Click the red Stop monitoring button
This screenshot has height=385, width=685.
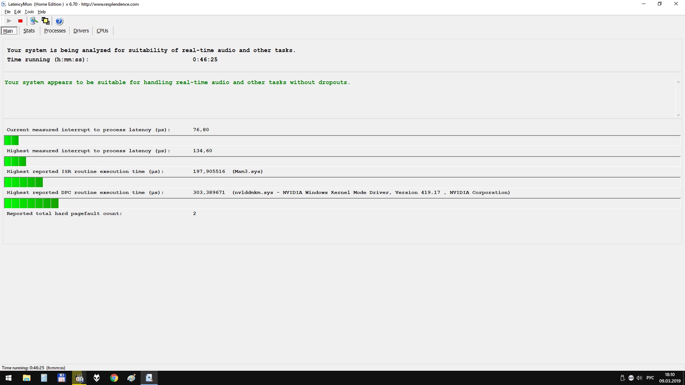click(20, 21)
